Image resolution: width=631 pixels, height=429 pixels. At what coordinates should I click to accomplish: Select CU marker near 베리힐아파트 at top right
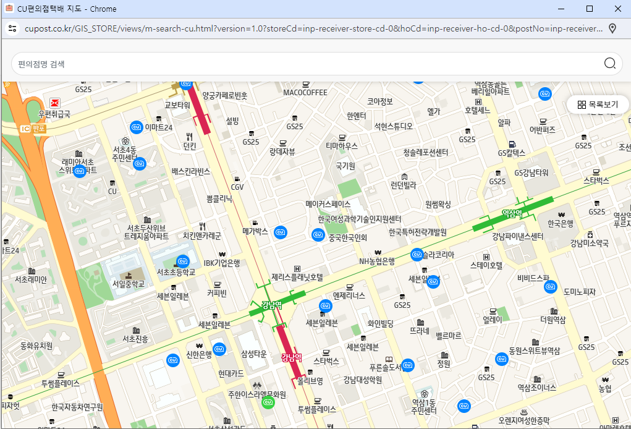(x=545, y=94)
